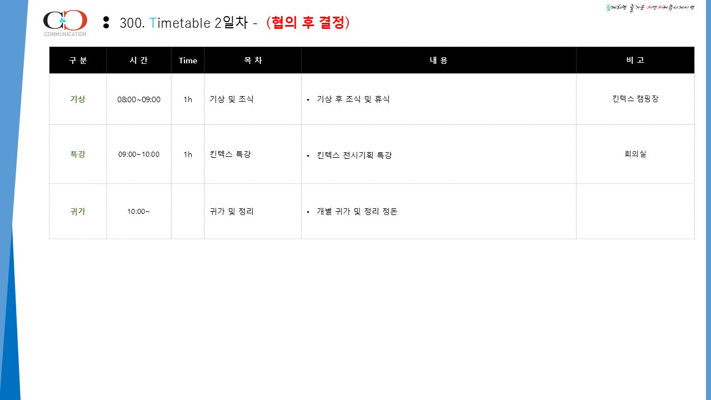Image resolution: width=711 pixels, height=400 pixels.
Task: Select the 08:00~09:00 time cell
Action: point(139,99)
